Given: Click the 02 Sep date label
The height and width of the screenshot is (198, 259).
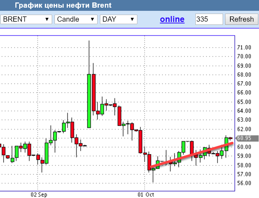Looking at the screenshot, I should pyautogui.click(x=39, y=194).
